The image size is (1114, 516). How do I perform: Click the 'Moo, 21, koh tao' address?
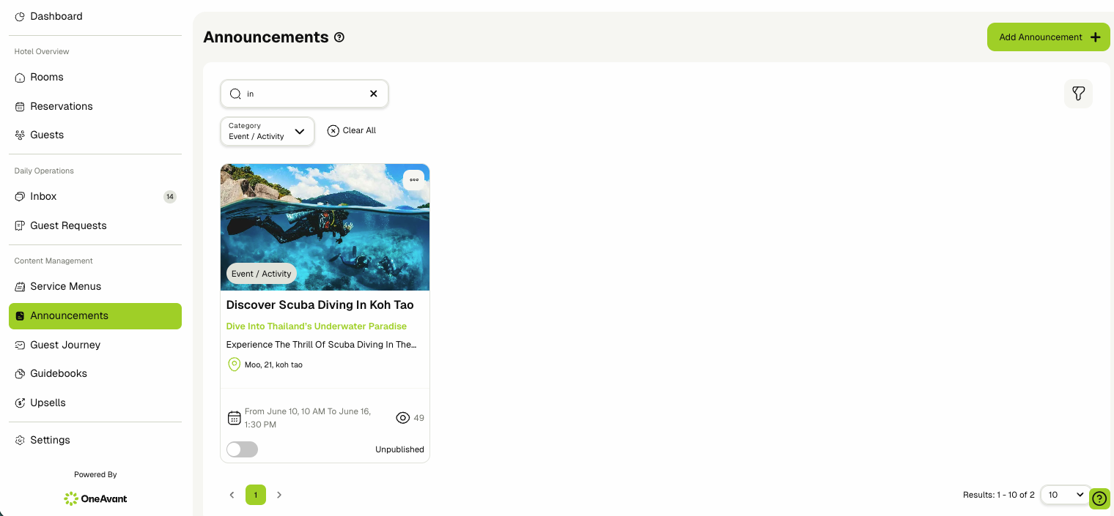point(273,364)
